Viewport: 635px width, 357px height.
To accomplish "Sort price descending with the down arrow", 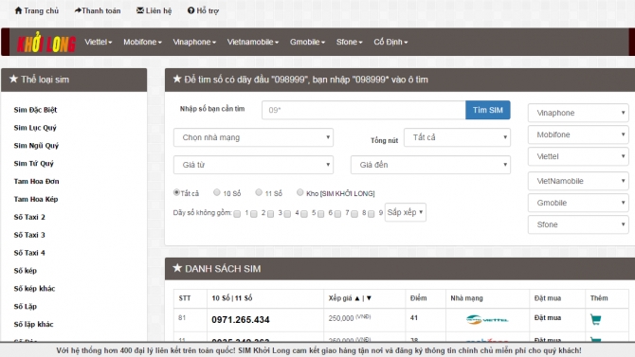I will (369, 298).
